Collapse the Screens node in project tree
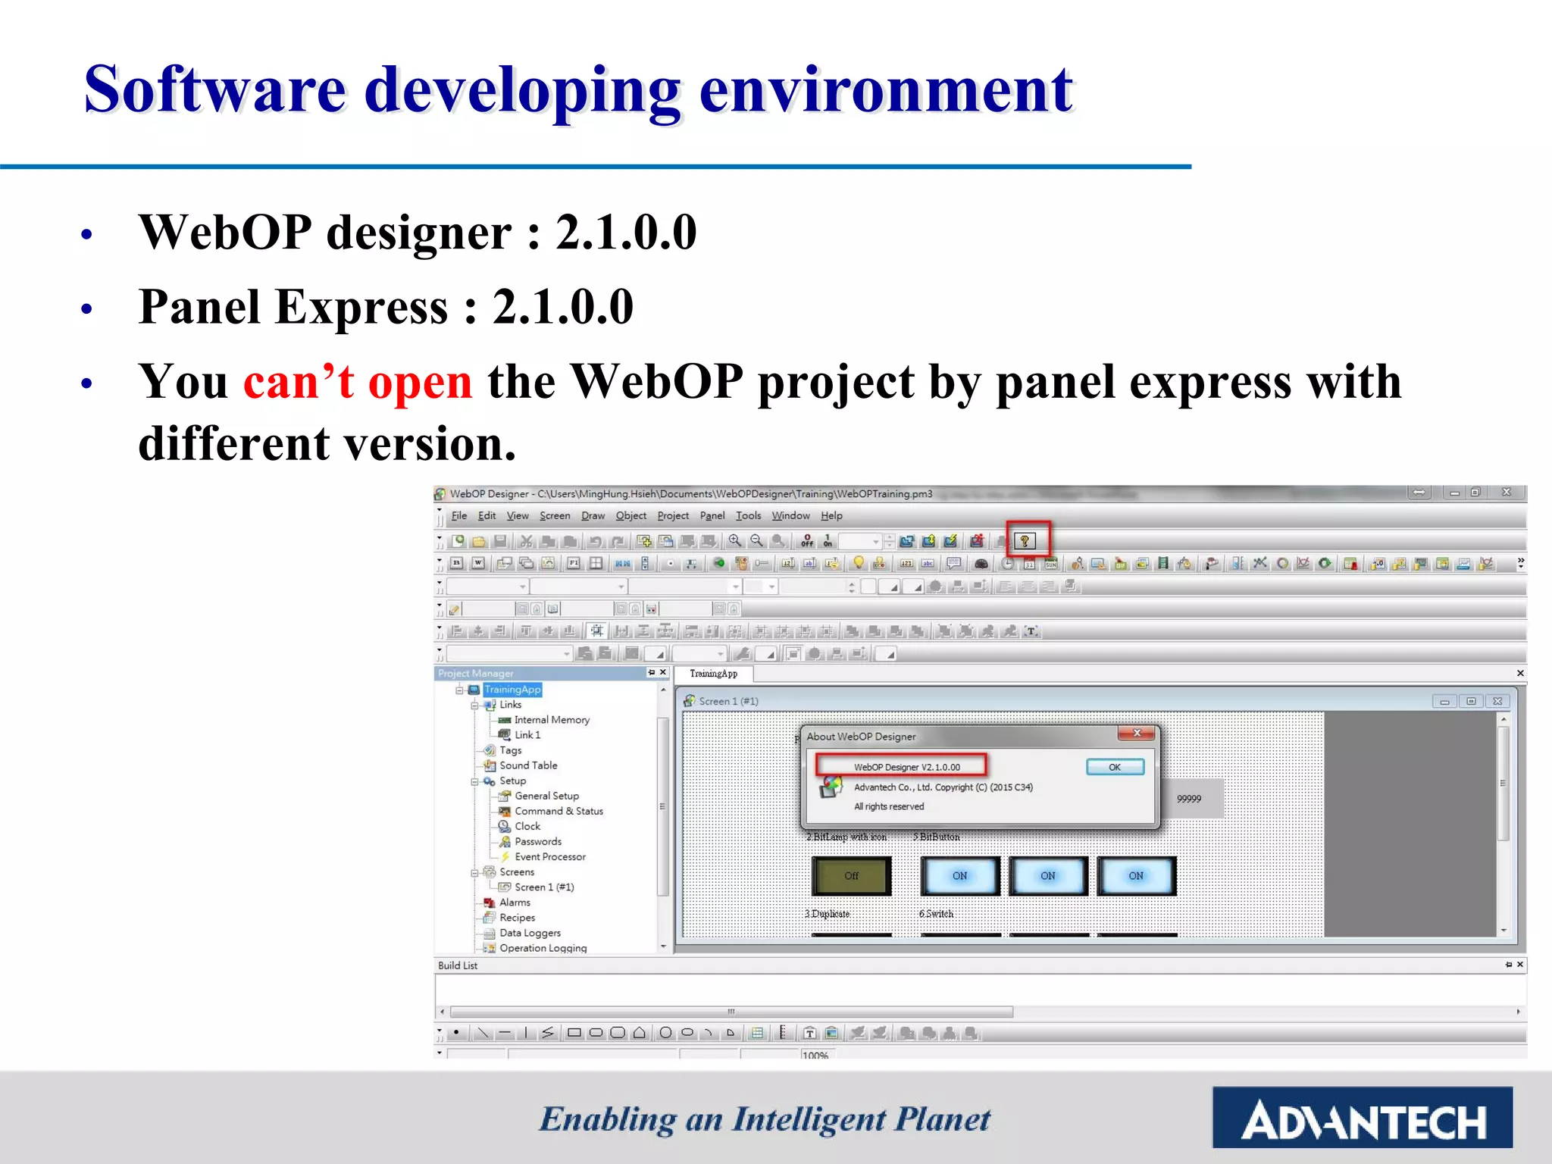The image size is (1552, 1164). click(x=475, y=873)
